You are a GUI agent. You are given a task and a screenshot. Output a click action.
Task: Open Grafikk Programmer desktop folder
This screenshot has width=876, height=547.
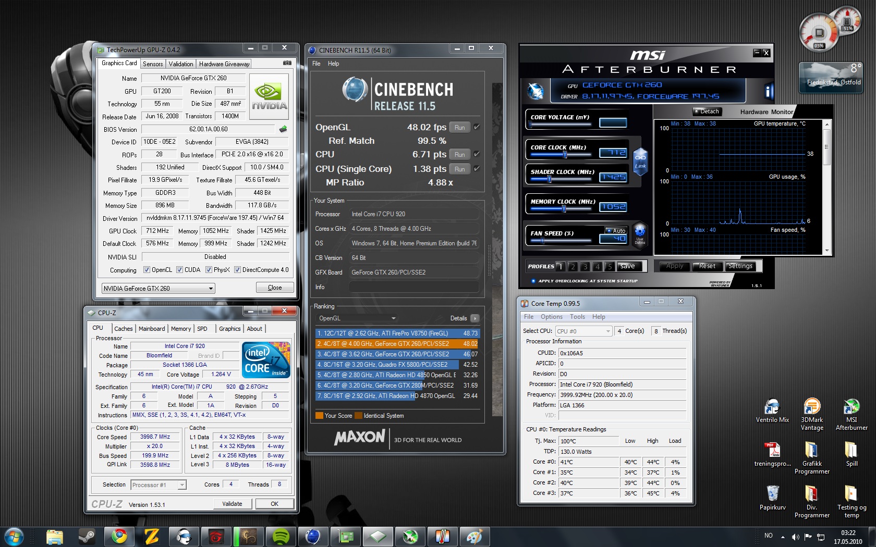point(812,458)
